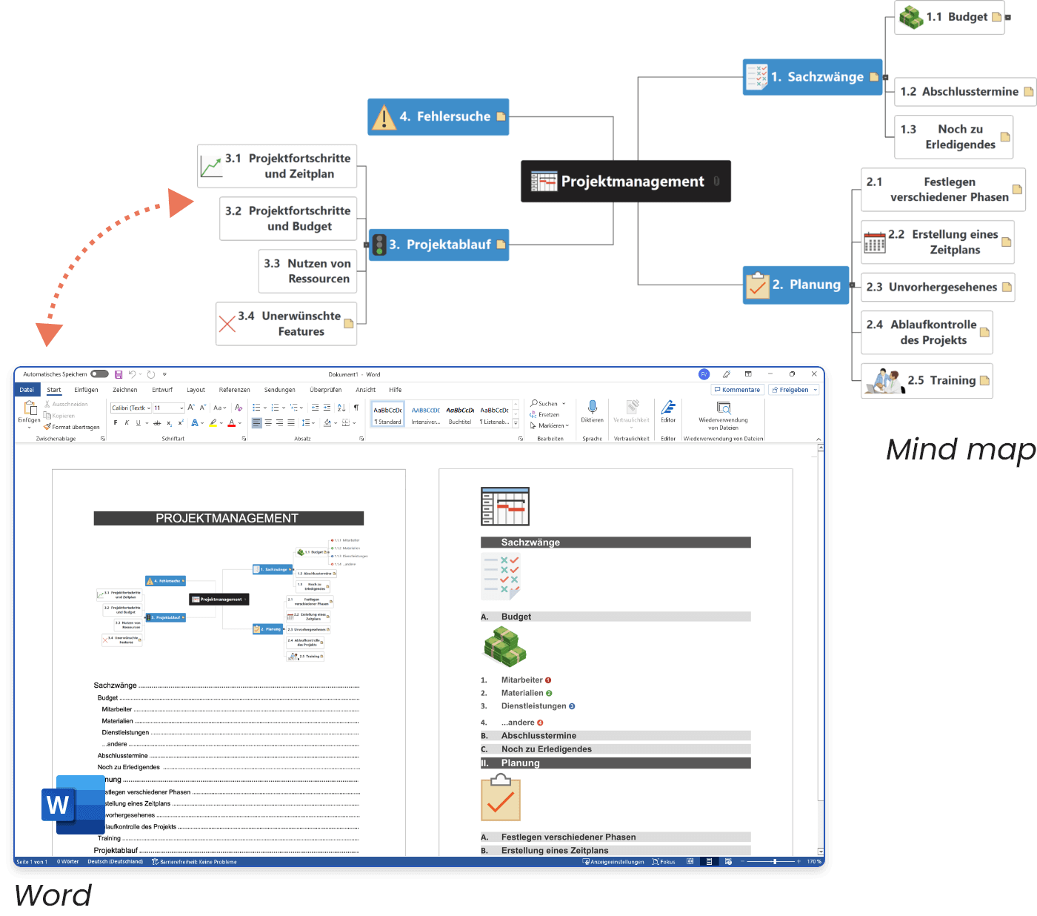Open the change case Aa dropdown

(x=219, y=408)
